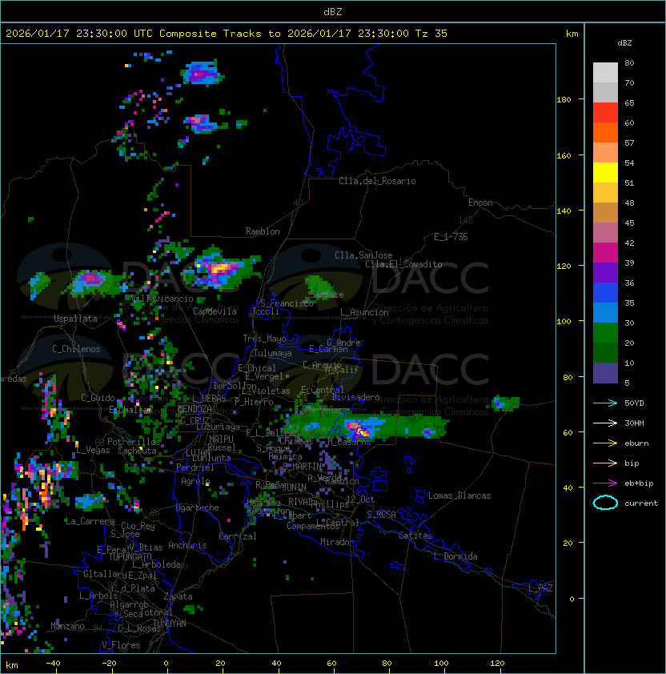Click the '180' tick on vertical km axis
Viewport: 666px width, 674px height.
[x=564, y=100]
